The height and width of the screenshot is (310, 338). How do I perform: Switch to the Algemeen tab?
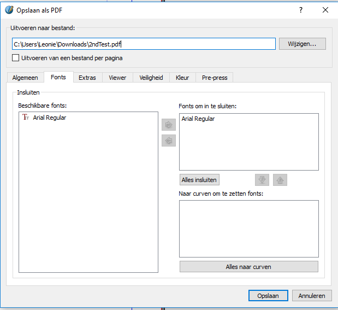[25, 78]
